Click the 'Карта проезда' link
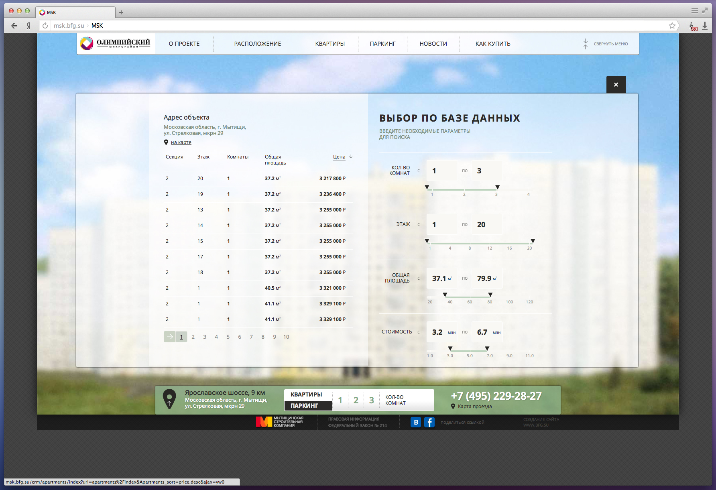The height and width of the screenshot is (490, 716). 475,407
